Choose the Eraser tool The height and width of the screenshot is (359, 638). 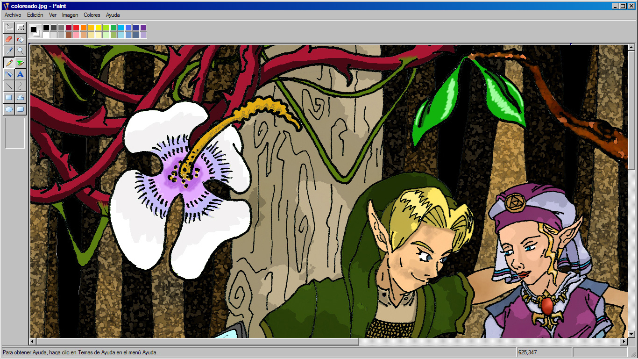8,39
